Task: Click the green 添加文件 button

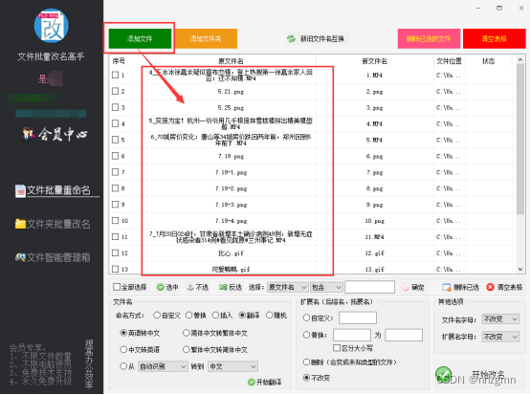Action: coord(140,38)
